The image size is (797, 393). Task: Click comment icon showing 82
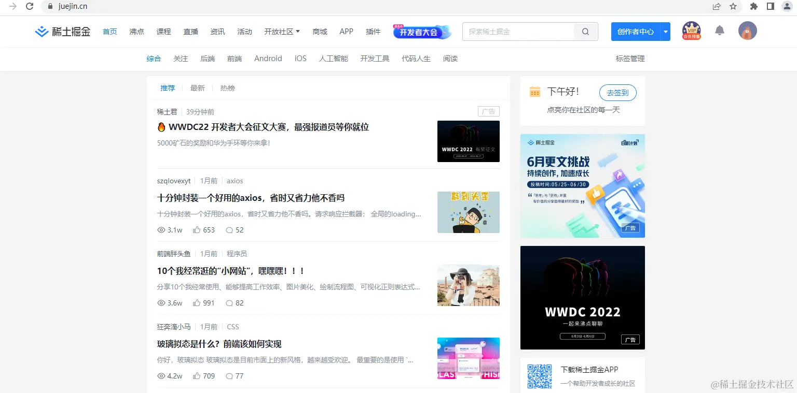(x=229, y=303)
